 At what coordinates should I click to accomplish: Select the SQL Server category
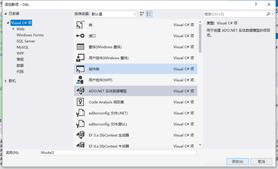pyautogui.click(x=26, y=41)
